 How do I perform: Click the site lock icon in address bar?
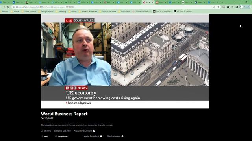[x=14, y=7]
